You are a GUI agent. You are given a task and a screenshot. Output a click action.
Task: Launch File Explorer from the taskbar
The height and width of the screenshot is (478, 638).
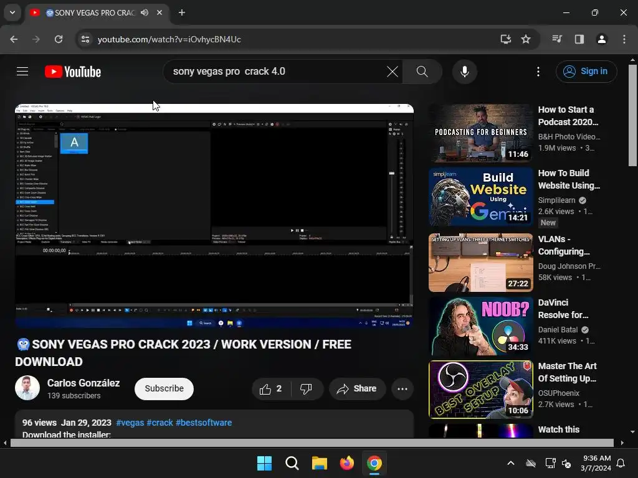[320, 463]
